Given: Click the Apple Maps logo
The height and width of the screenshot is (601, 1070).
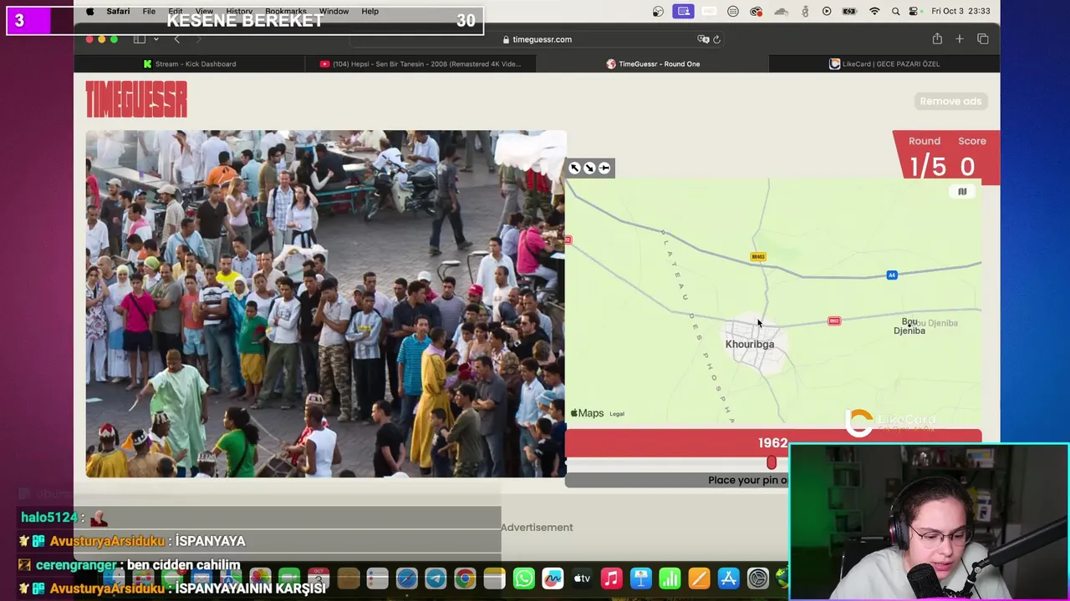Looking at the screenshot, I should tap(587, 413).
